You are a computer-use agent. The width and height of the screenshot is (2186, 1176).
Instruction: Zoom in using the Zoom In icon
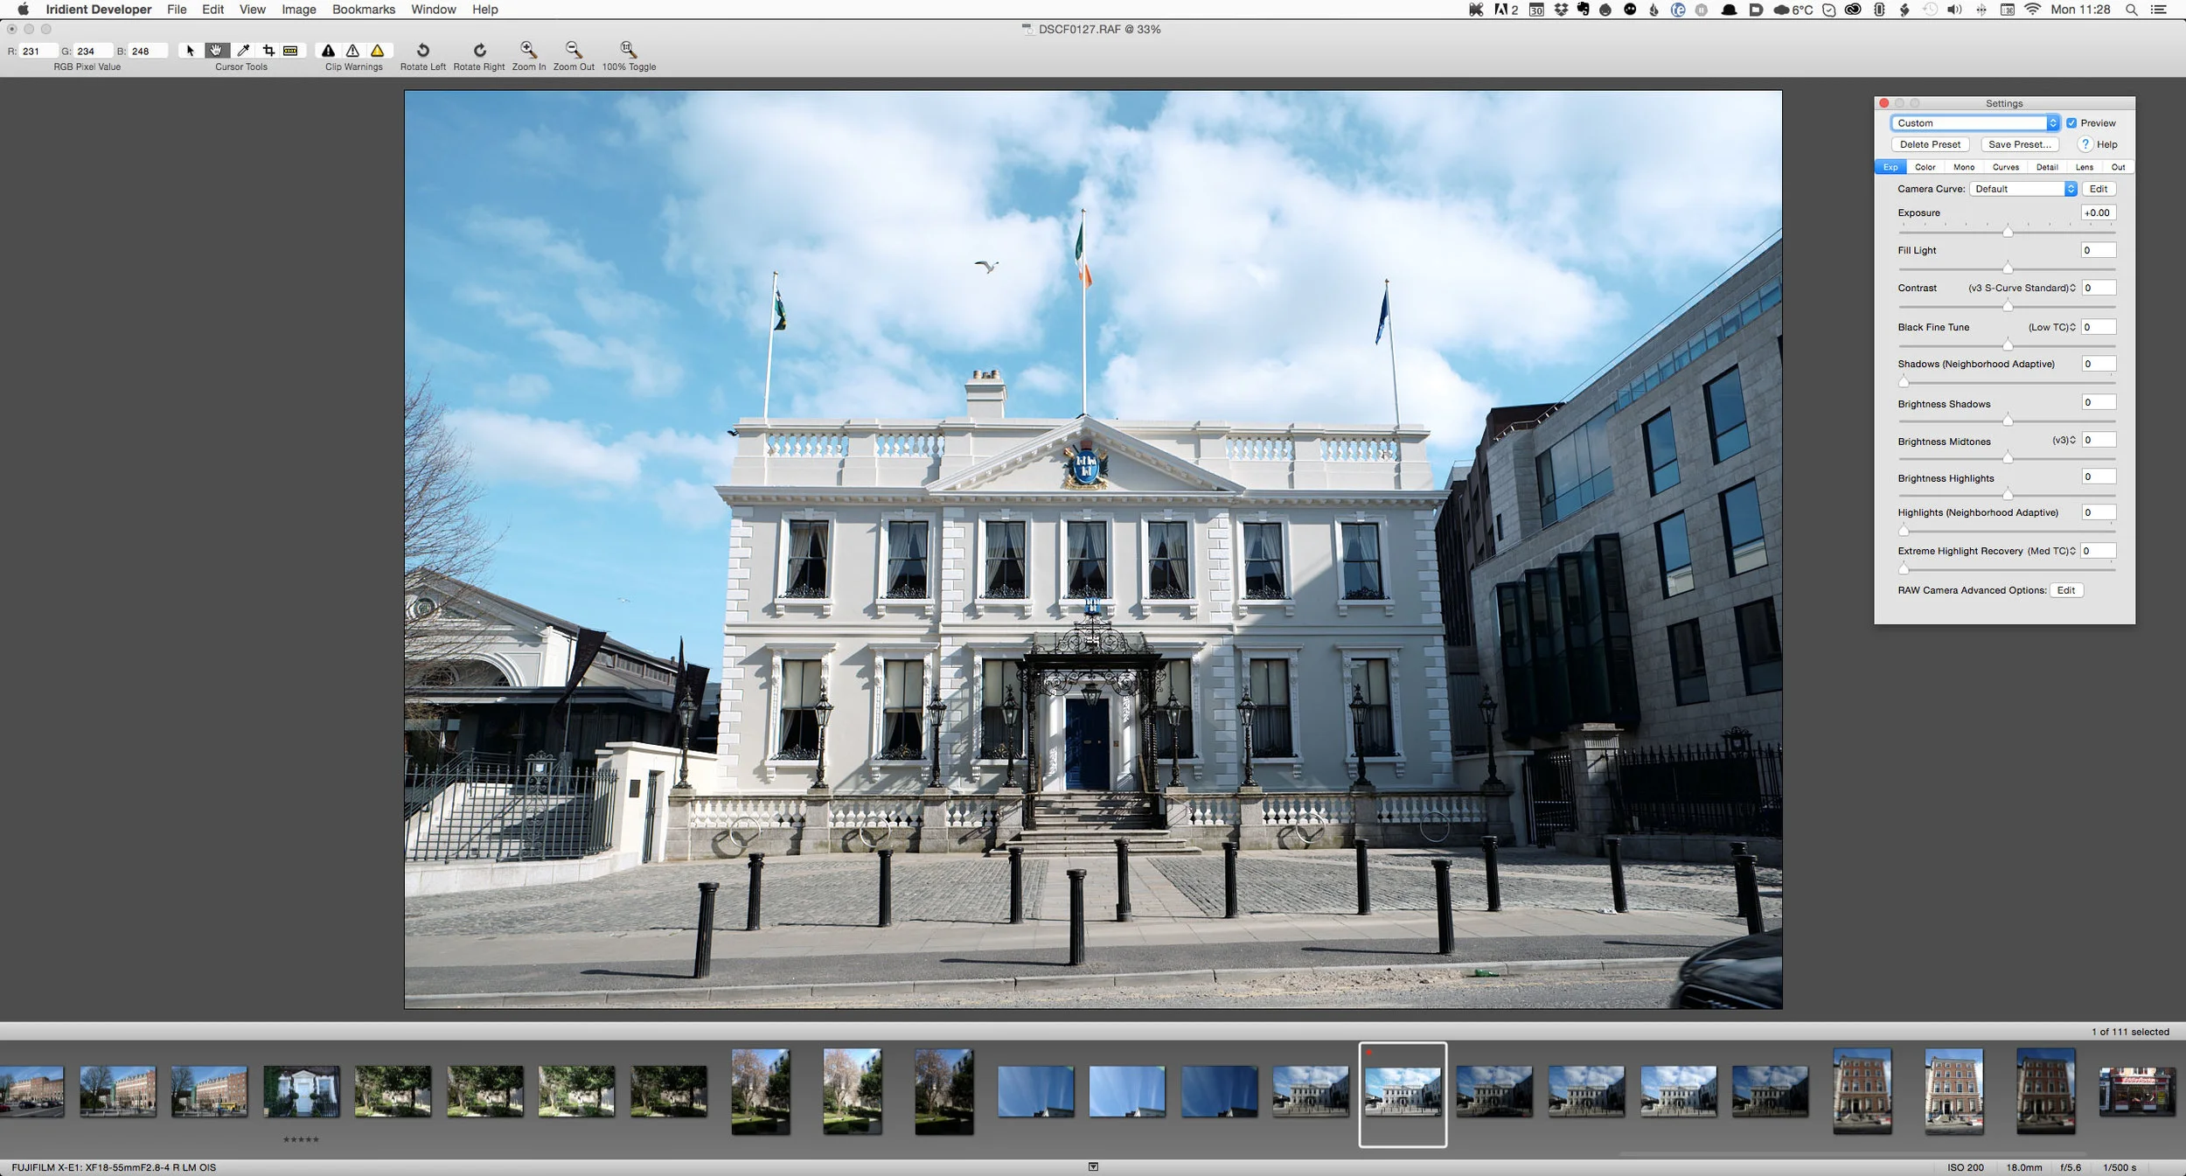tap(528, 51)
